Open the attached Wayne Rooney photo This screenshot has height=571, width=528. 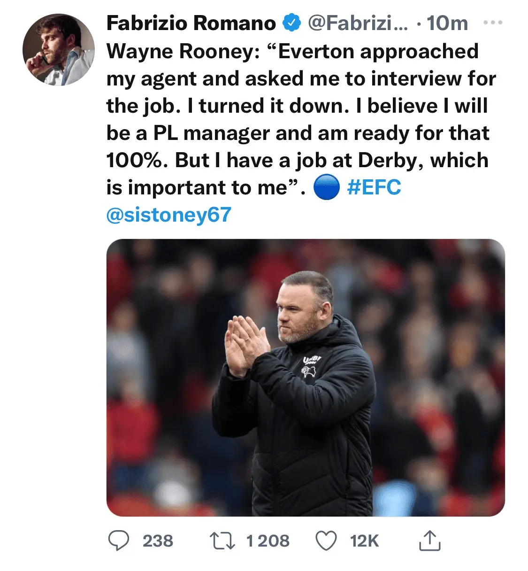tap(306, 378)
